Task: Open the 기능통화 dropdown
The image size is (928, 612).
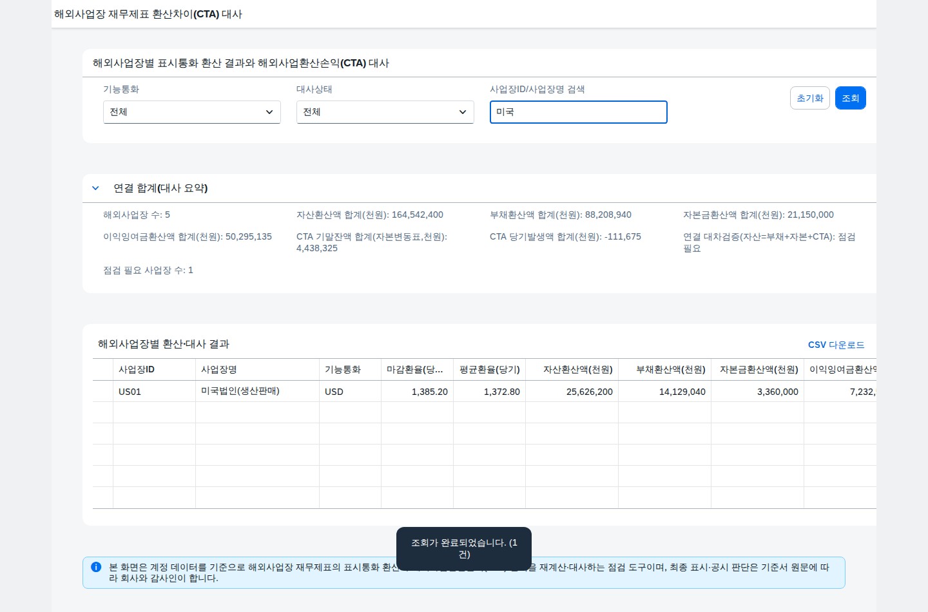Action: click(192, 112)
